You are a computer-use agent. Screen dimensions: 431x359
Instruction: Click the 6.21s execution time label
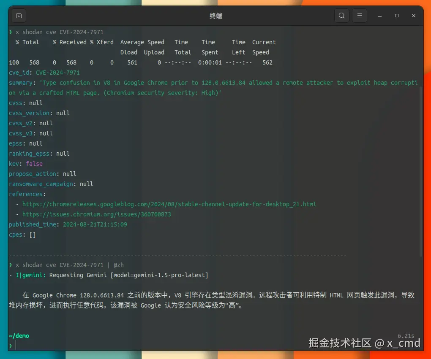coord(406,335)
